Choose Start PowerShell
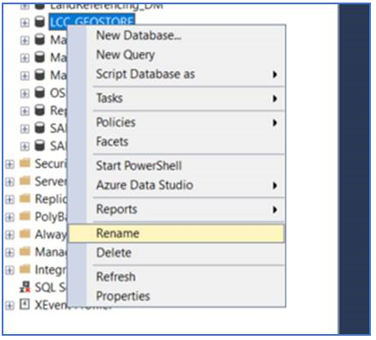Screen dimensions: 376x340 [x=177, y=166]
